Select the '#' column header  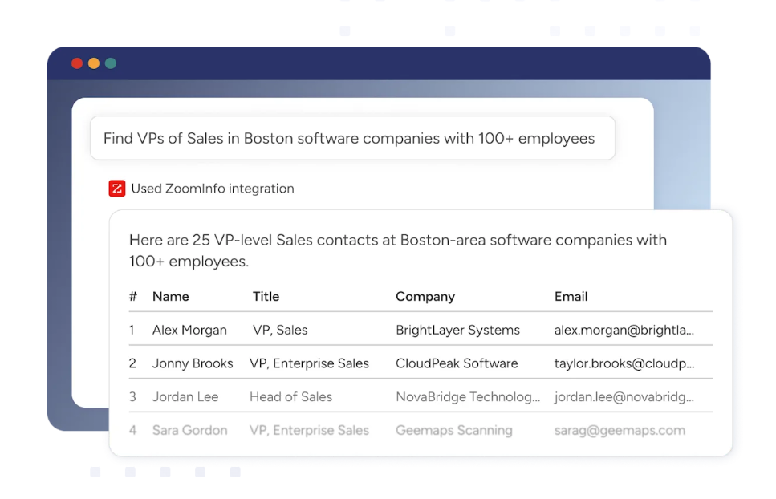click(132, 296)
